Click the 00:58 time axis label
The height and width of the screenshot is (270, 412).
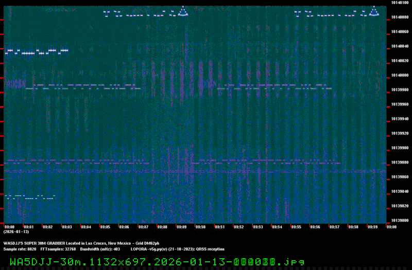pyautogui.click(x=354, y=227)
